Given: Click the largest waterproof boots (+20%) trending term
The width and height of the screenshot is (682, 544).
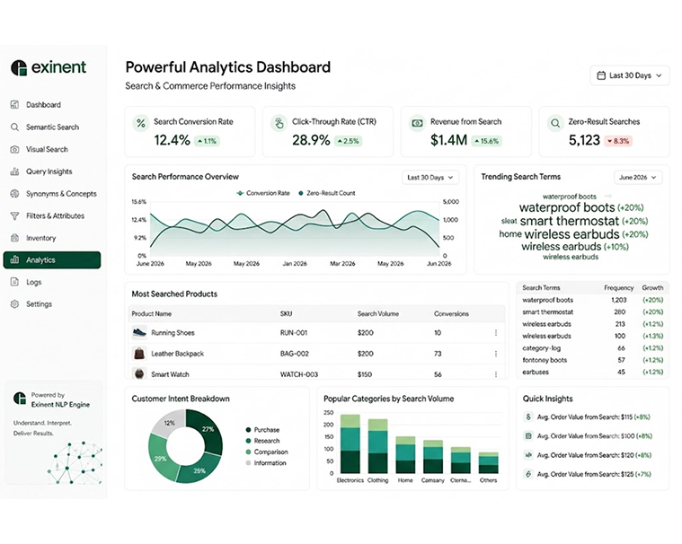Looking at the screenshot, I should 581,207.
